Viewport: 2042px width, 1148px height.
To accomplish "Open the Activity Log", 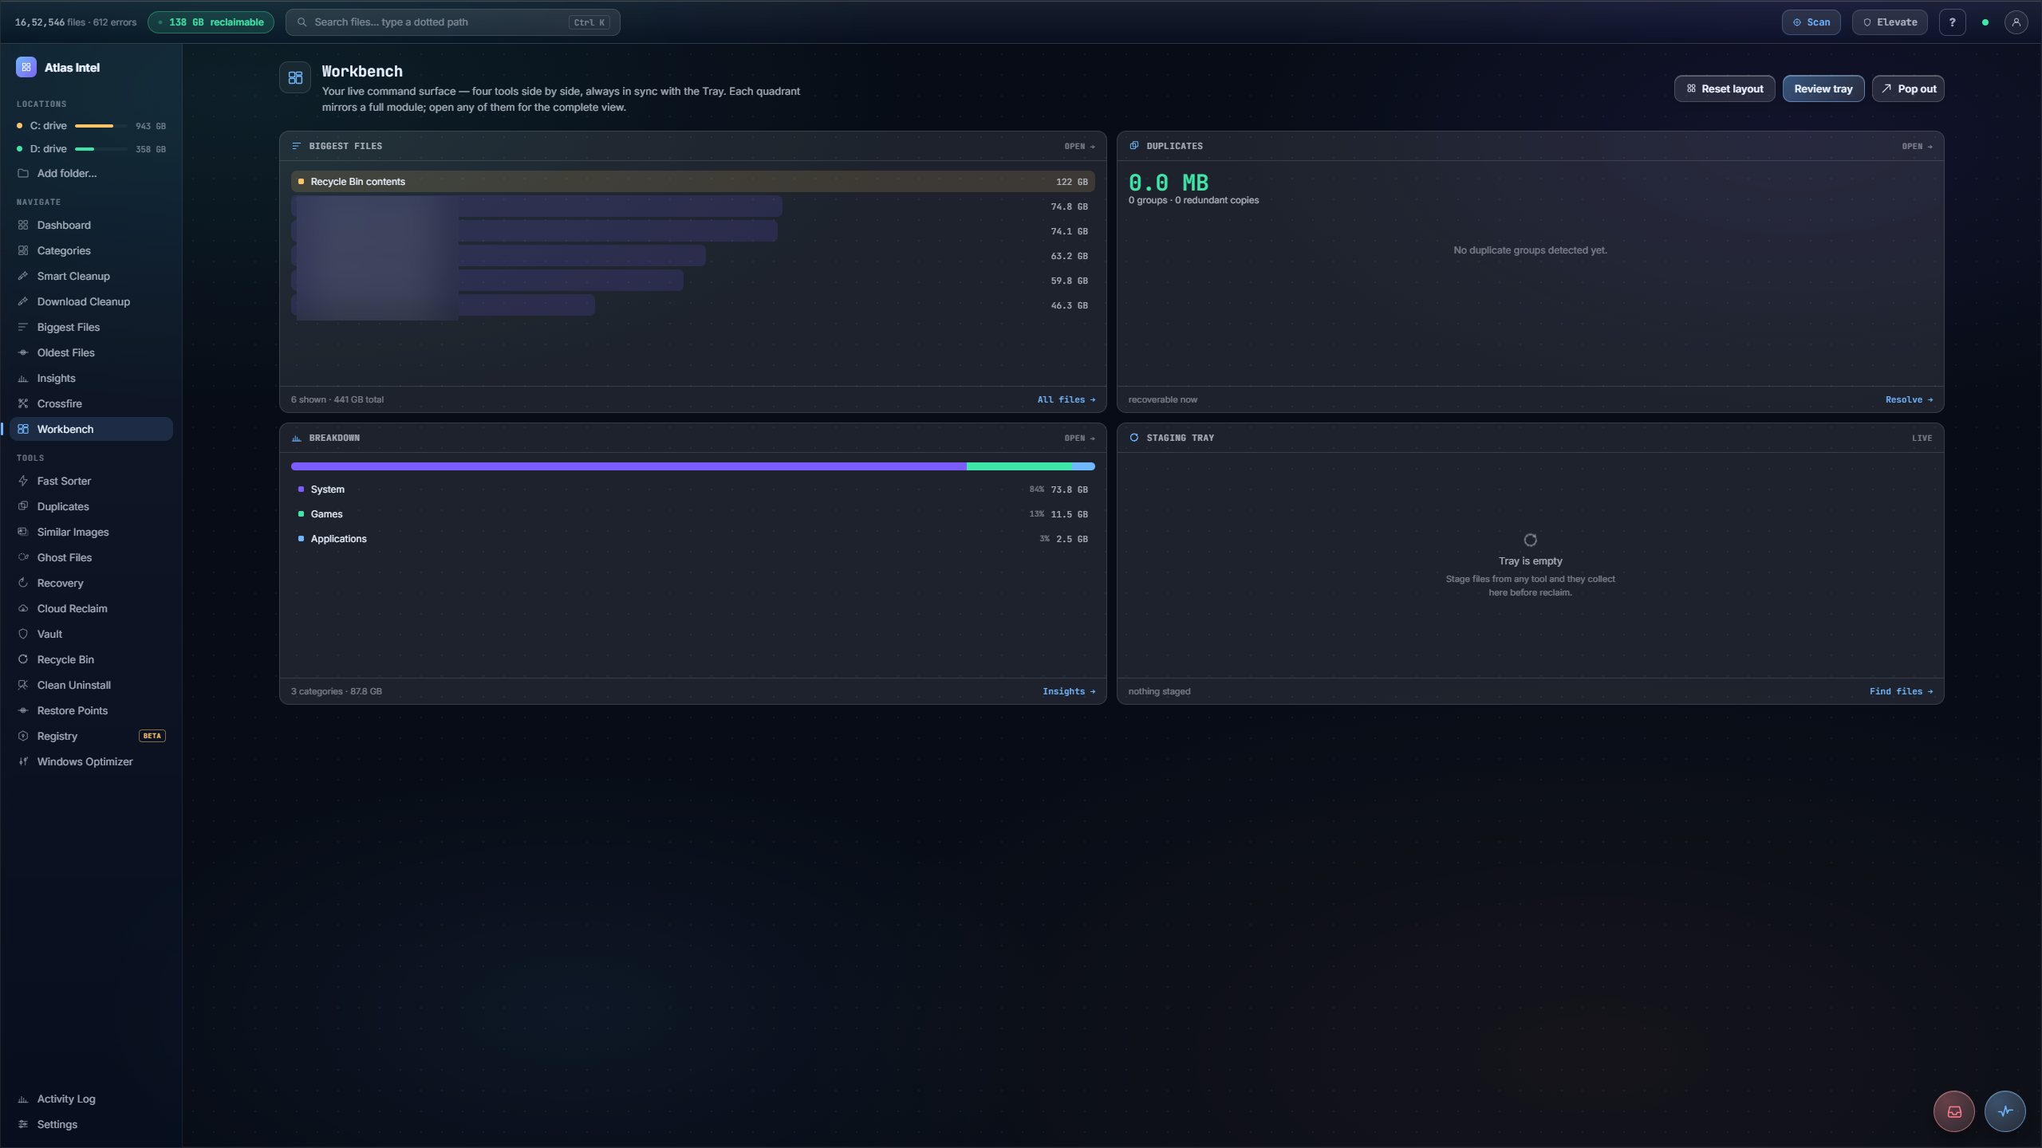I will [x=91, y=1099].
